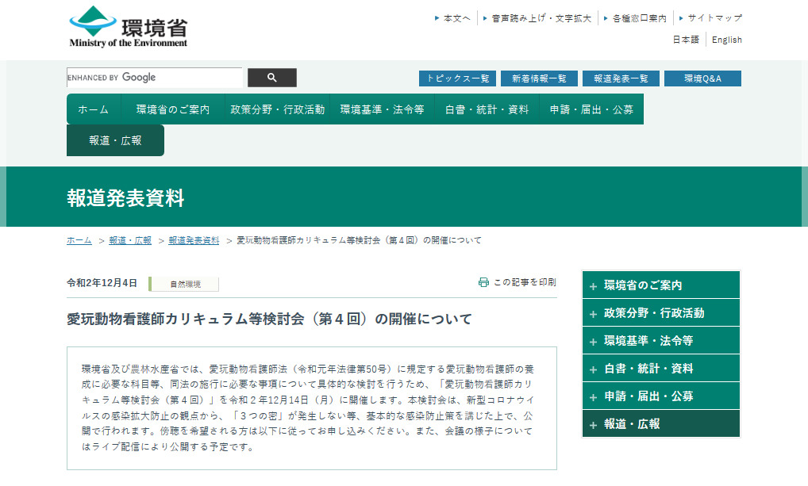Click the Ministry of the Environment logo
The image size is (808, 486).
pyautogui.click(x=127, y=25)
